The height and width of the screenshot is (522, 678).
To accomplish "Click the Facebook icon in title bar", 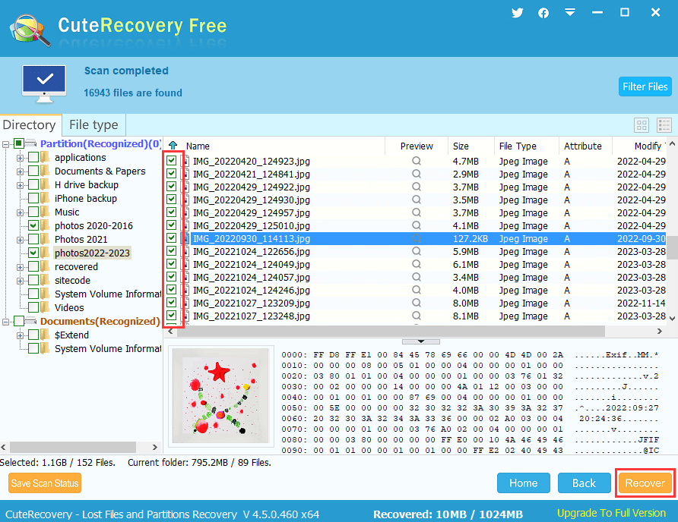I will pyautogui.click(x=543, y=13).
